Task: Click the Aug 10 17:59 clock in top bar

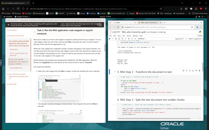Action: pyautogui.click(x=105, y=17)
